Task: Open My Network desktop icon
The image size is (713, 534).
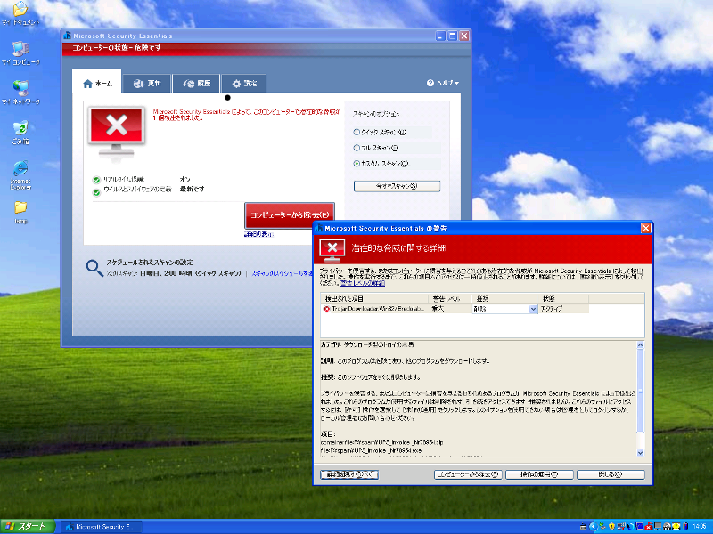Action: (20, 93)
